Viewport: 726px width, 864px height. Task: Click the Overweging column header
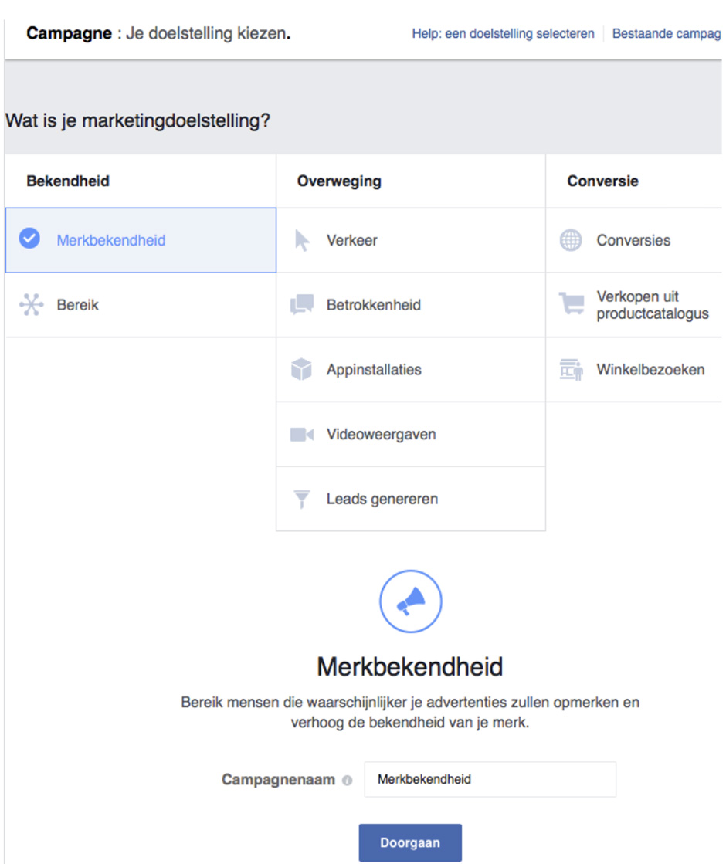point(339,181)
